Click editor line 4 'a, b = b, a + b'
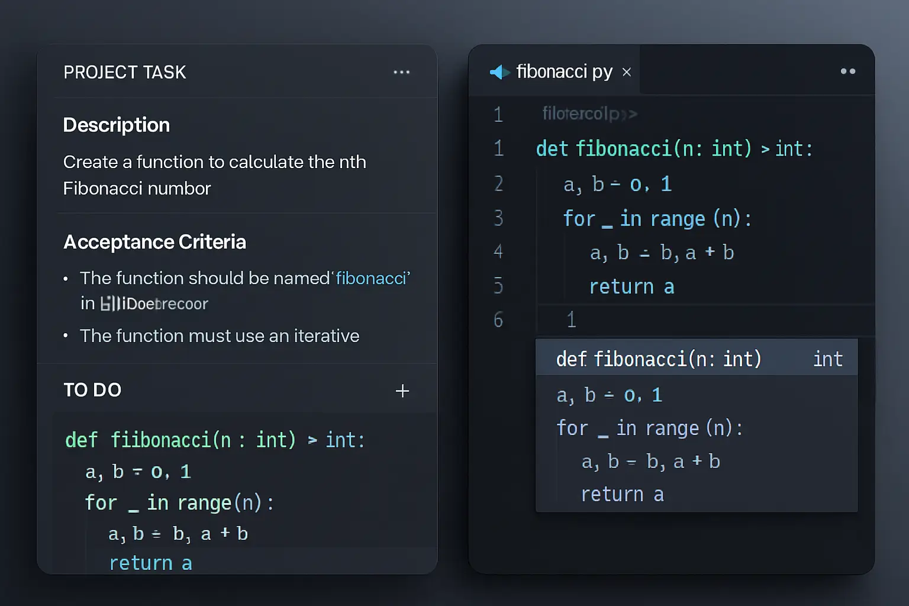The width and height of the screenshot is (909, 606). [x=662, y=253]
